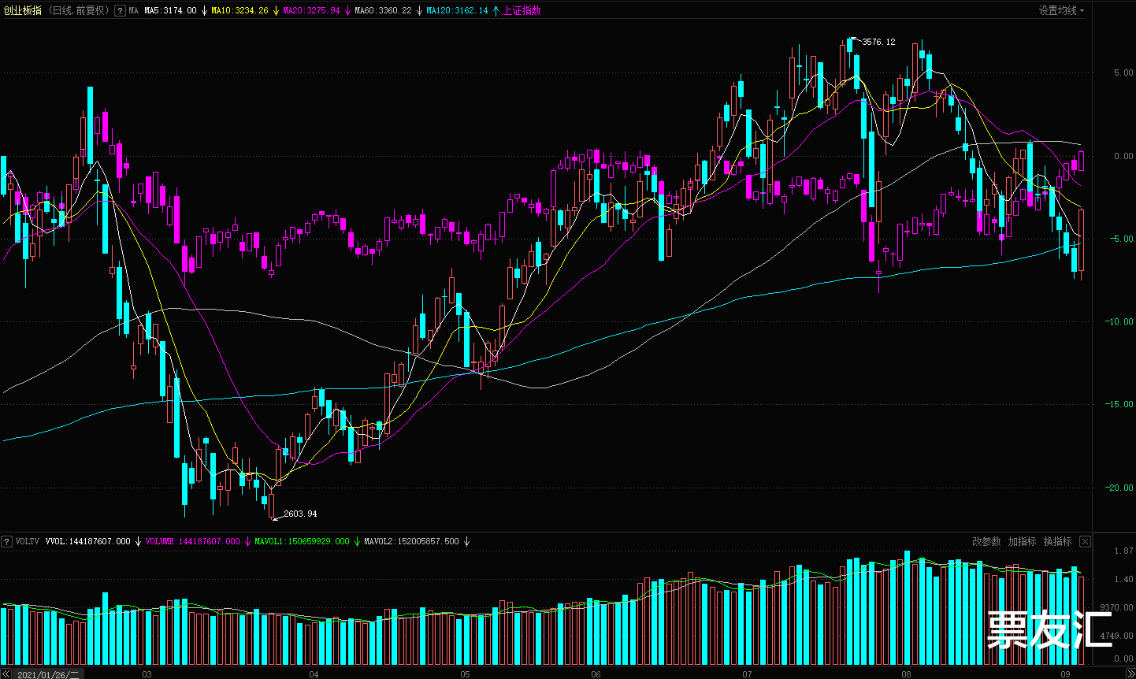The image size is (1136, 679).
Task: Click the VVOL:144187607.000 value
Action: tap(88, 542)
